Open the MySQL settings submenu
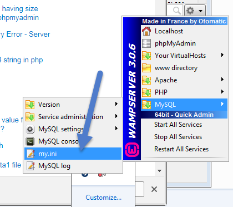This screenshot has width=233, height=207. (73, 129)
